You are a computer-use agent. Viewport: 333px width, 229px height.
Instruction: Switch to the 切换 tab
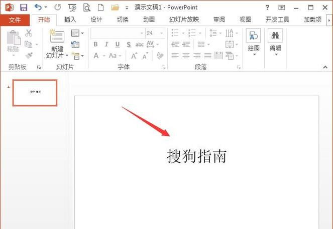[x=123, y=20]
